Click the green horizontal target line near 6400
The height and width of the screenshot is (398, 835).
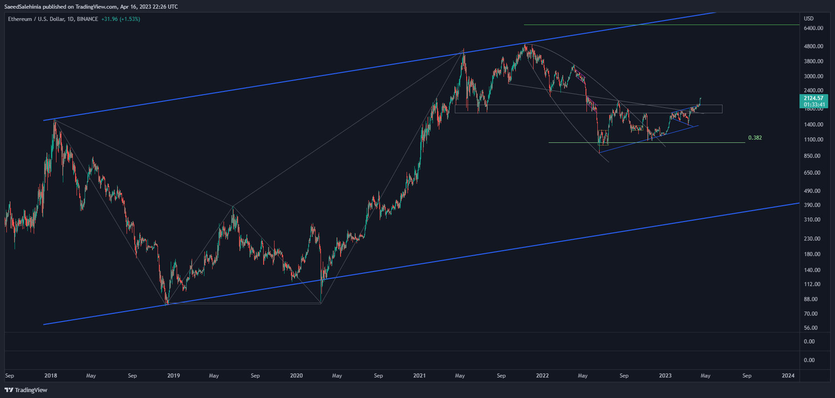[662, 25]
